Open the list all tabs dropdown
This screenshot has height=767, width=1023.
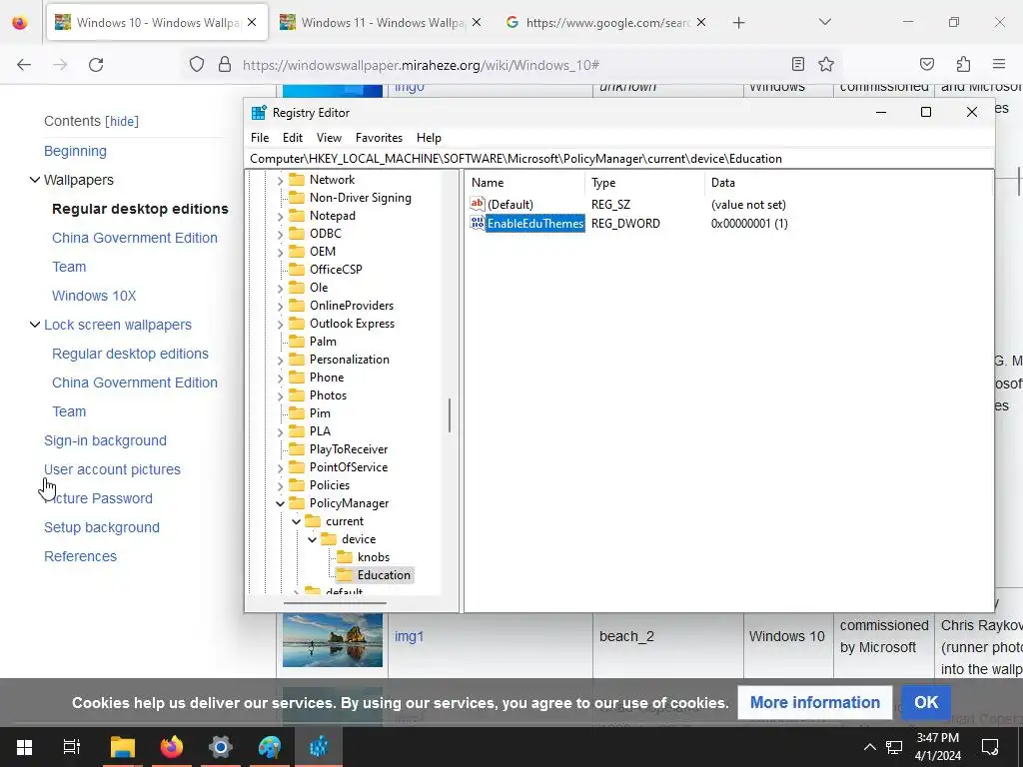(x=824, y=22)
